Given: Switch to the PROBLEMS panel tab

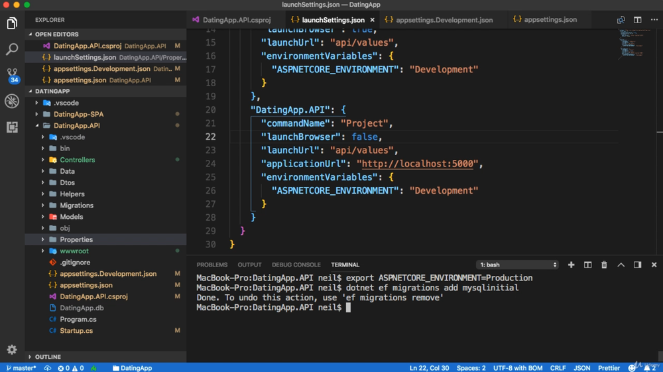Looking at the screenshot, I should click(x=212, y=265).
